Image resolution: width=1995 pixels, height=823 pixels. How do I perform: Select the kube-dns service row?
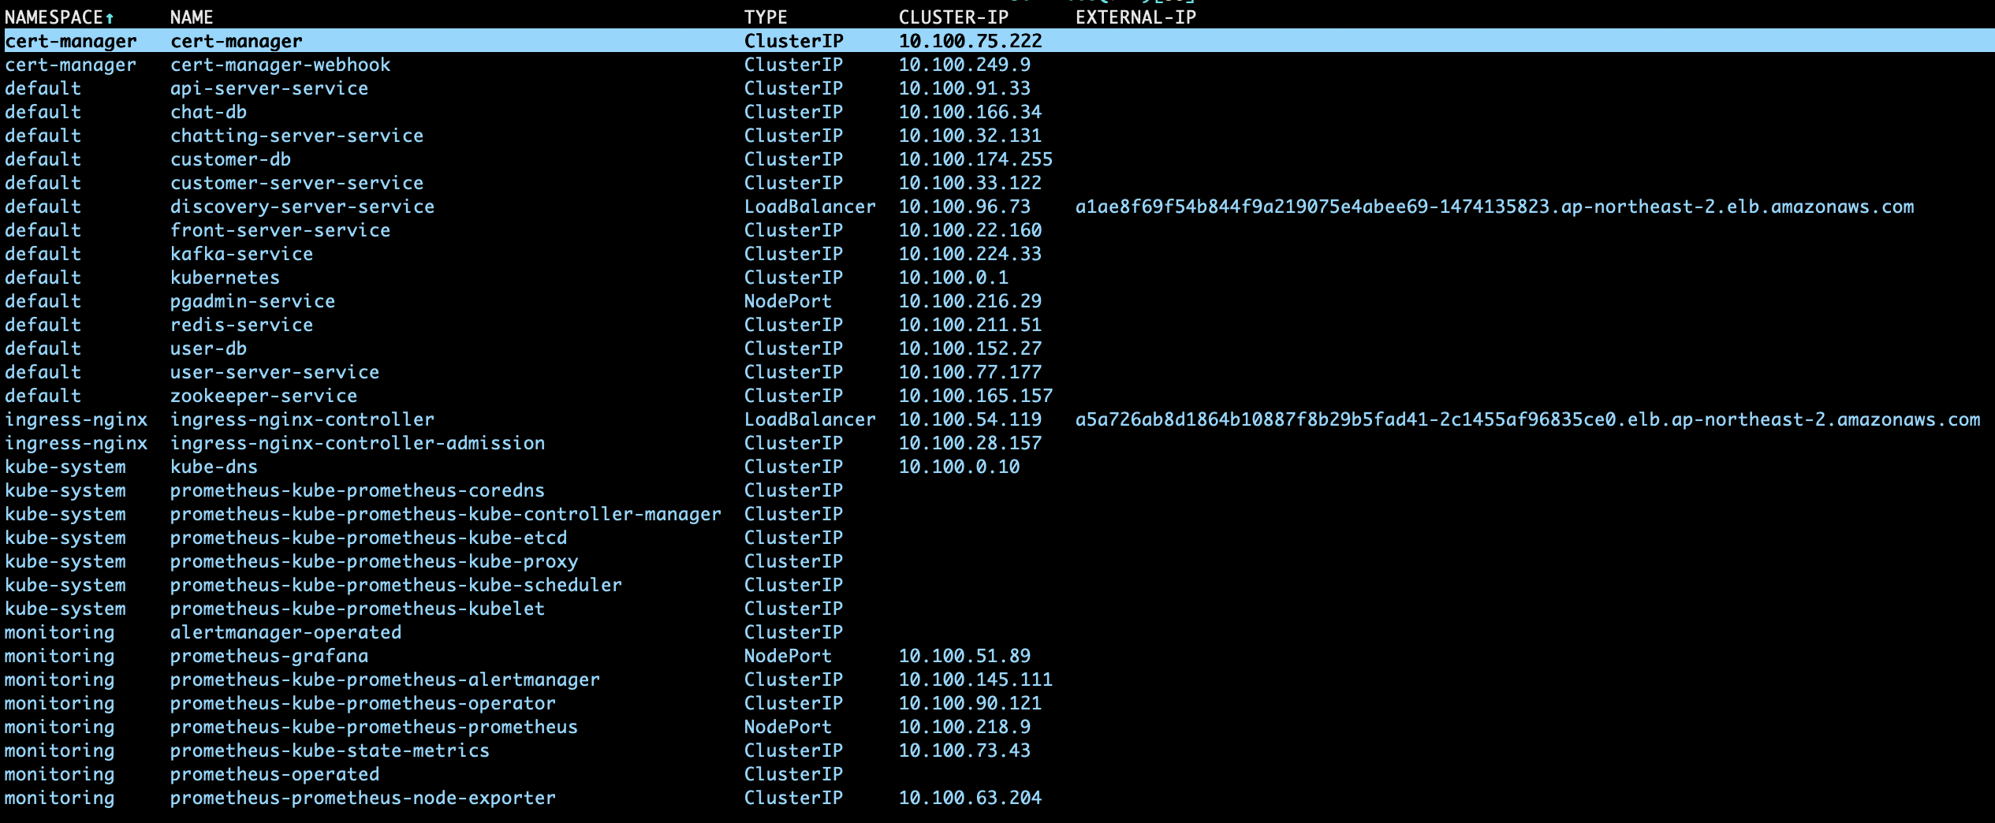click(x=997, y=467)
